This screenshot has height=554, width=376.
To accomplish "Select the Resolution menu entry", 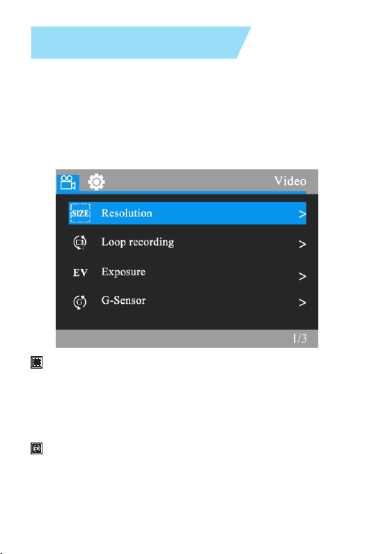I will click(187, 213).
